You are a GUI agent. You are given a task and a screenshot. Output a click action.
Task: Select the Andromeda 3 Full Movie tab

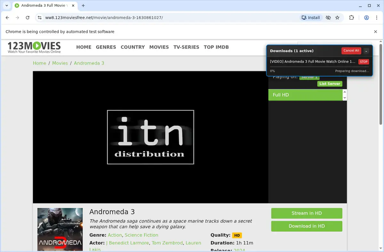coord(44,5)
